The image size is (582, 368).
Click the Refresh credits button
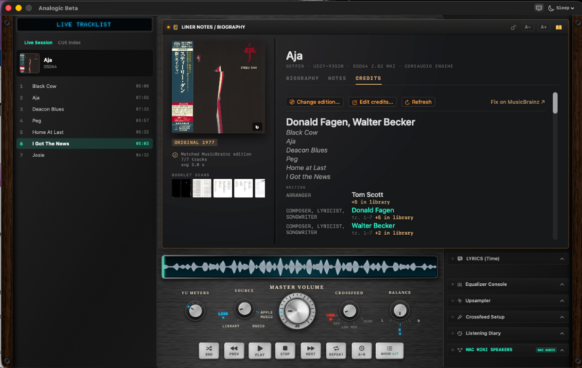418,102
